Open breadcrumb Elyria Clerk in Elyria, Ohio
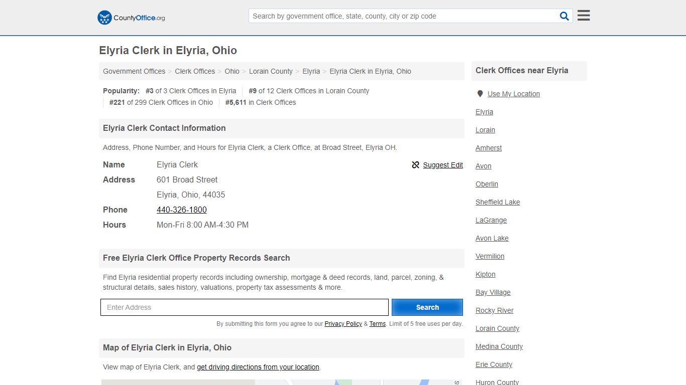Image resolution: width=686 pixels, height=385 pixels. 370,71
